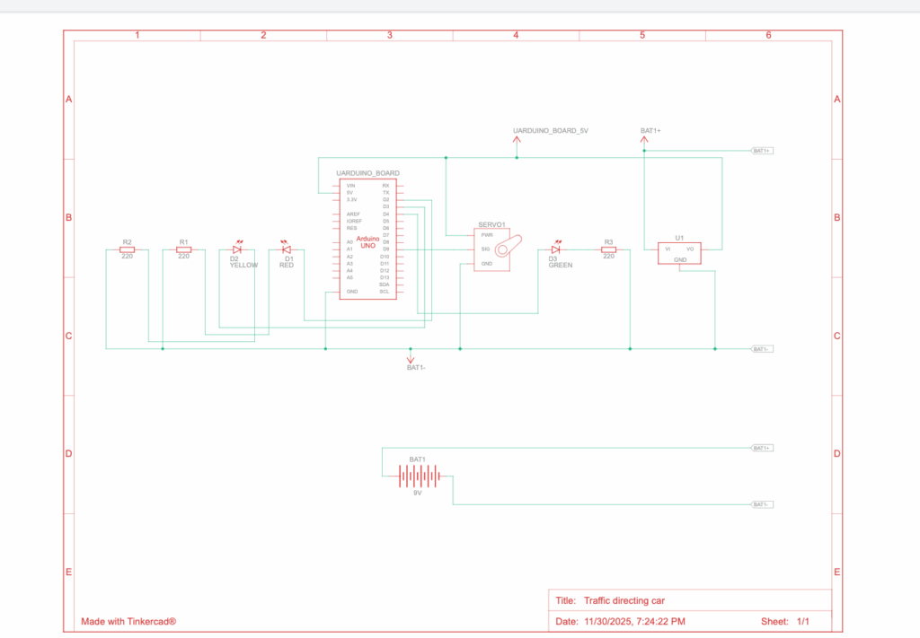
Task: Select the BAT1- net tag below the battery
Action: pyautogui.click(x=761, y=504)
